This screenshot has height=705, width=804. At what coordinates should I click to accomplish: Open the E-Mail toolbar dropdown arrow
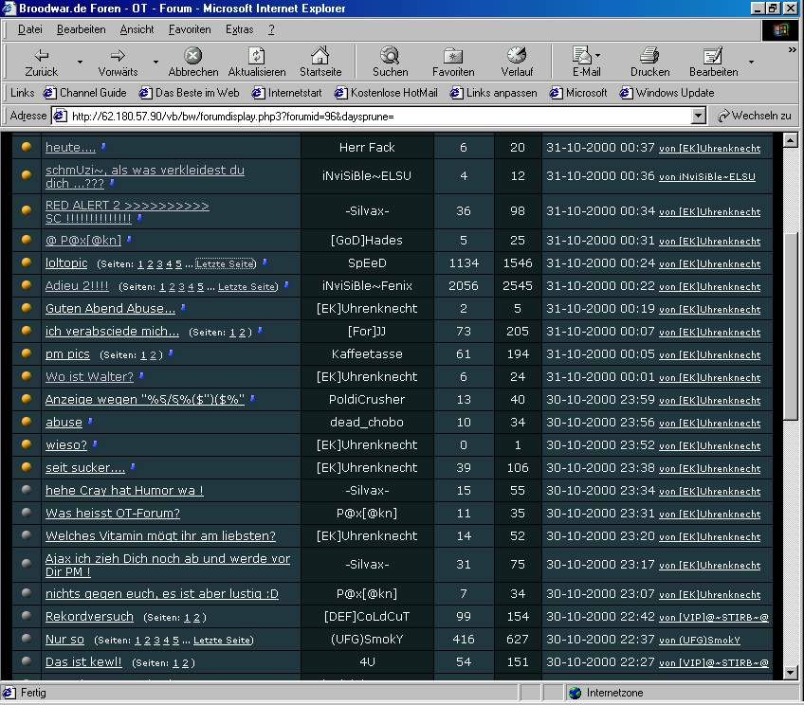pos(598,56)
